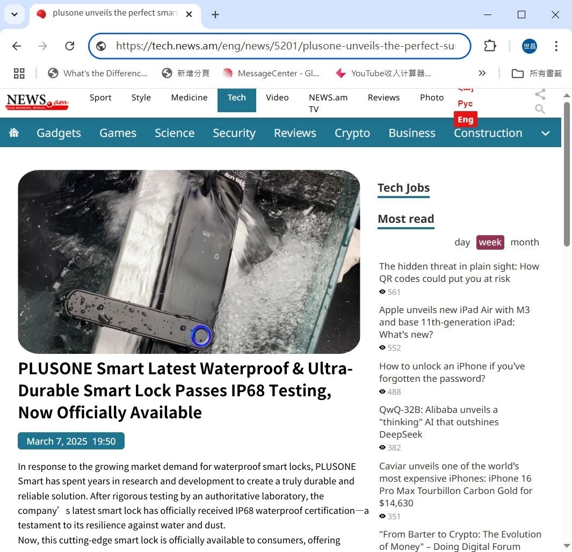Open the Construction category

tap(488, 134)
